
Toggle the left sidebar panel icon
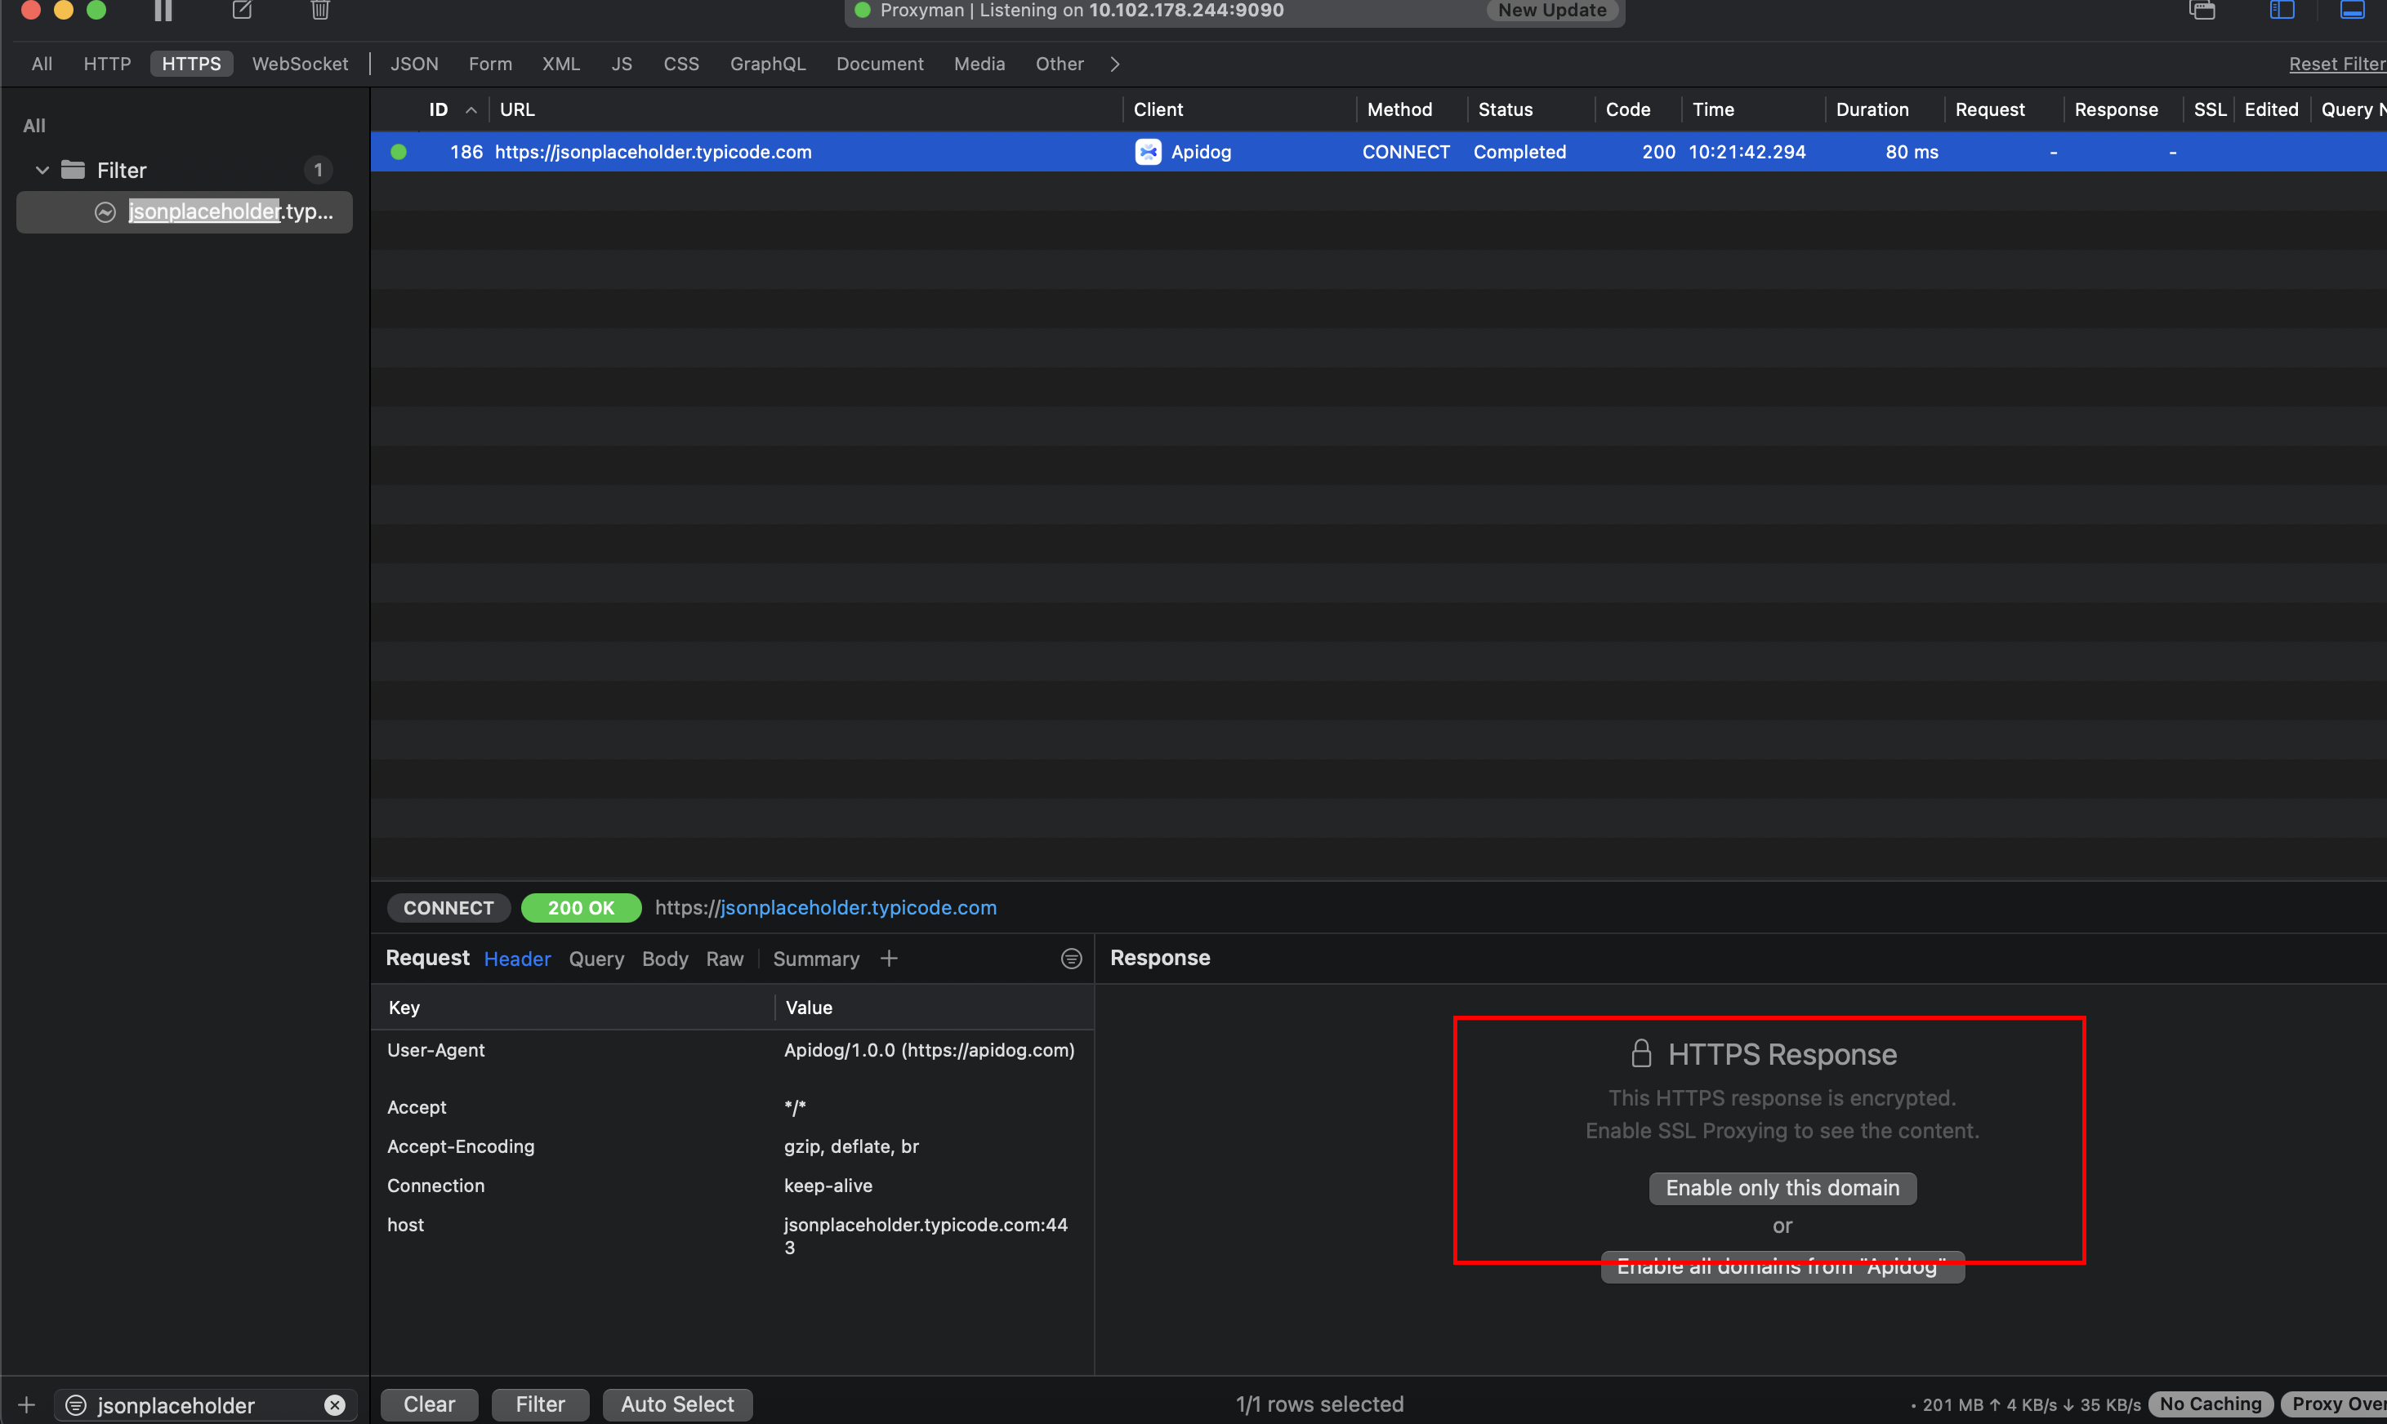(x=2282, y=11)
